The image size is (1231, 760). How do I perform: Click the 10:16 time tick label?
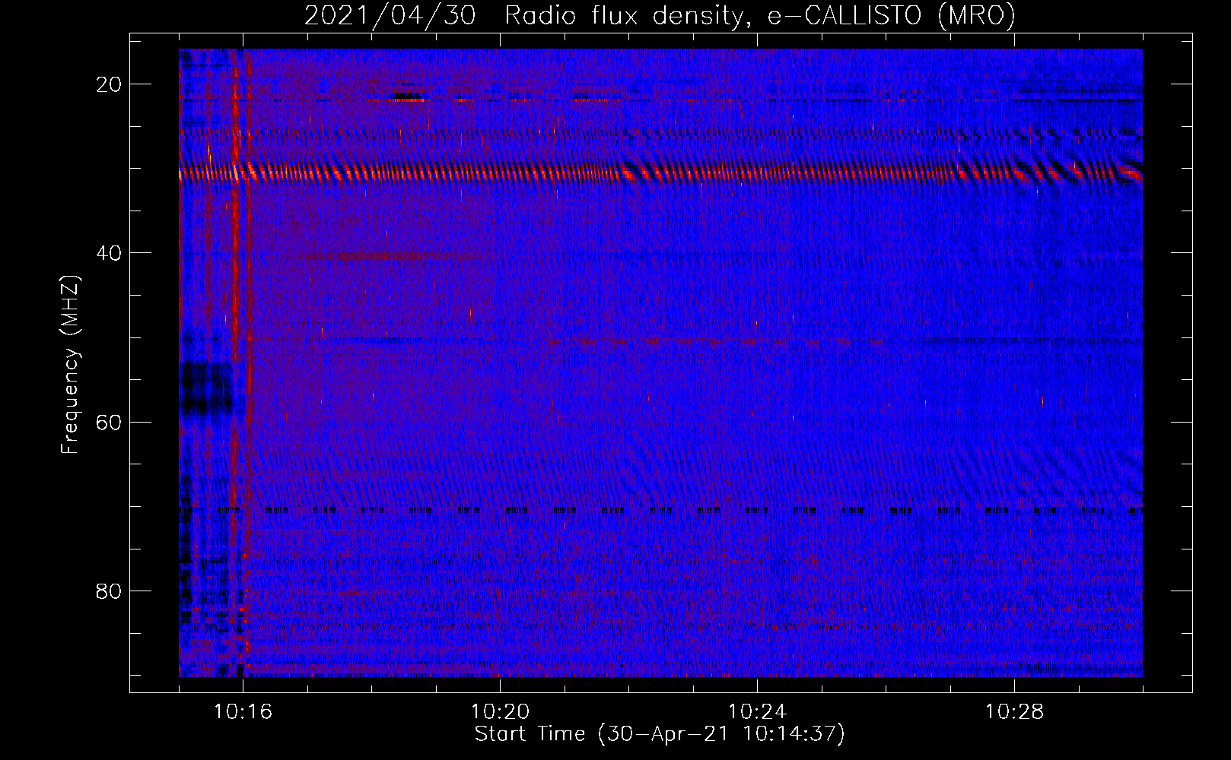(x=243, y=712)
